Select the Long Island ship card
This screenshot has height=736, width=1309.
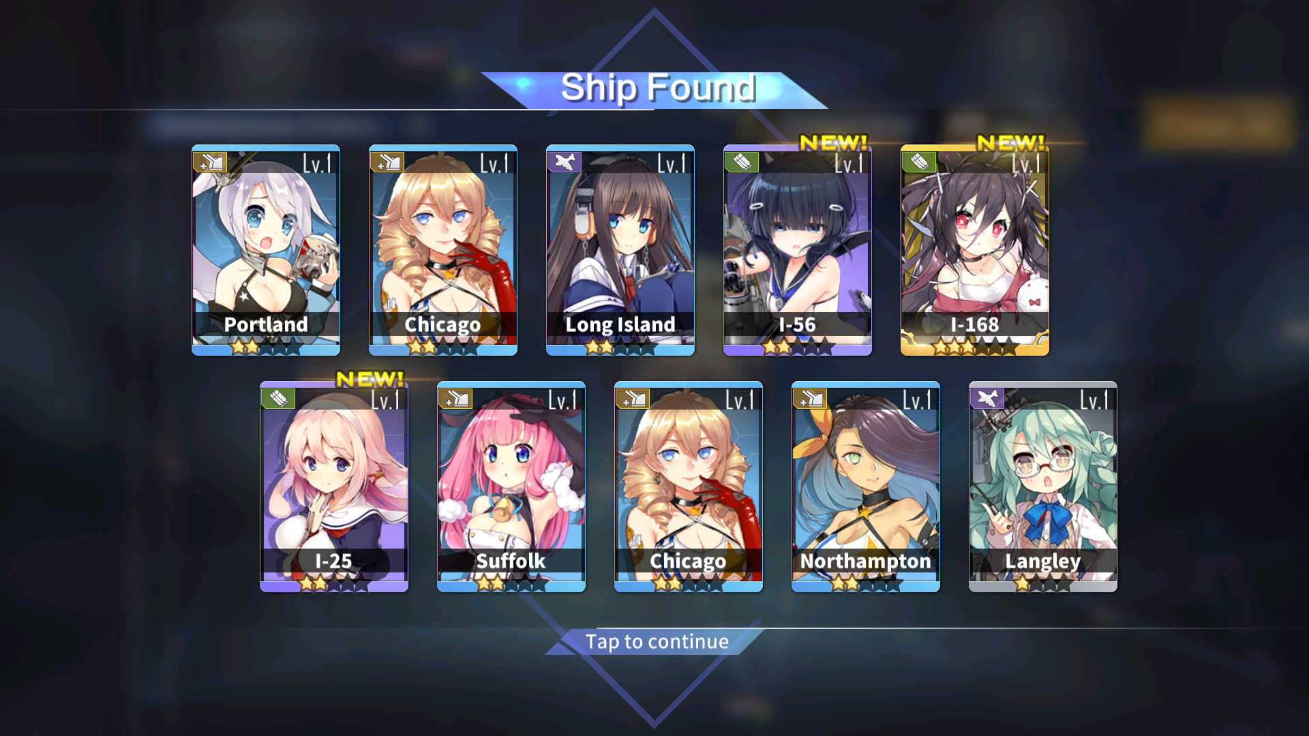tap(620, 250)
